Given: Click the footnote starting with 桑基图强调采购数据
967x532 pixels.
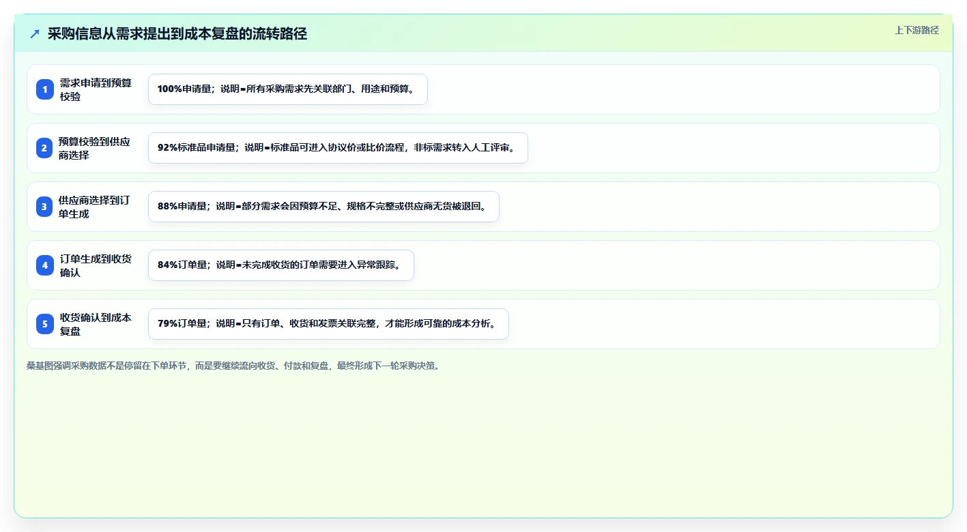Looking at the screenshot, I should [234, 366].
